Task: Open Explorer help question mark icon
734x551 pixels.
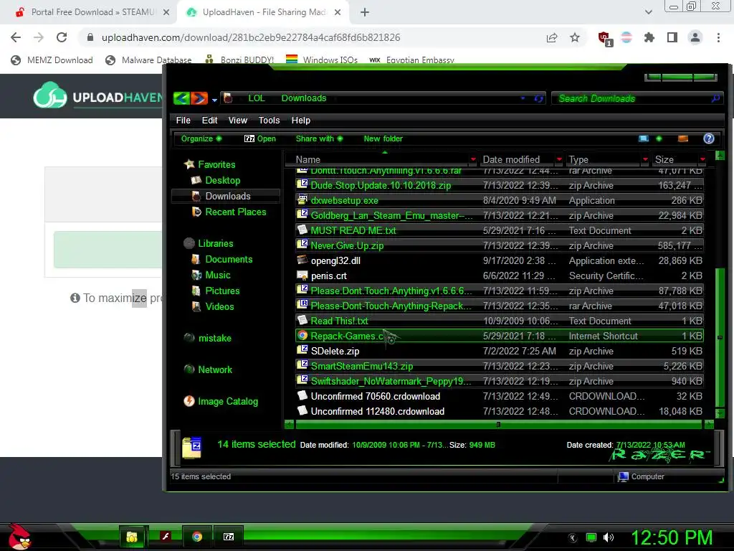Action: tap(709, 138)
